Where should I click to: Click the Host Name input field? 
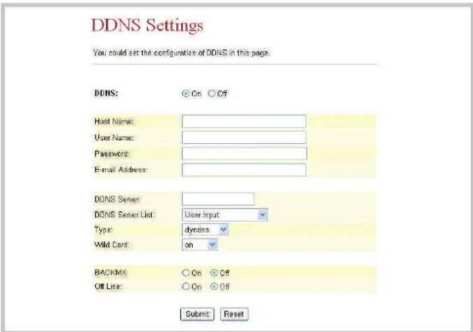[244, 121]
